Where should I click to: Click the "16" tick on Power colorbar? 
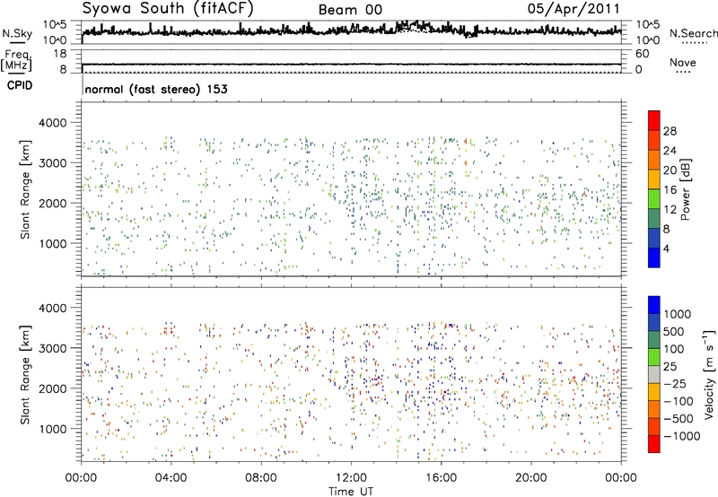tap(670, 190)
